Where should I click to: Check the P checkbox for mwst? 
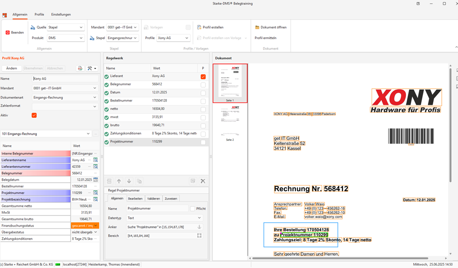pos(203,118)
